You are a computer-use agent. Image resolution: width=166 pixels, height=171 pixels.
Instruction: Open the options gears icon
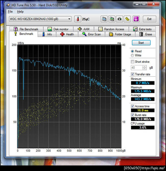coord(127,19)
